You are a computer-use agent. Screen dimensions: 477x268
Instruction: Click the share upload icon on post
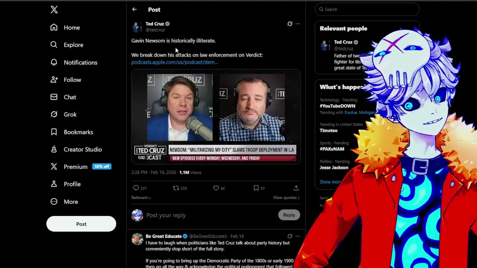pos(296,188)
